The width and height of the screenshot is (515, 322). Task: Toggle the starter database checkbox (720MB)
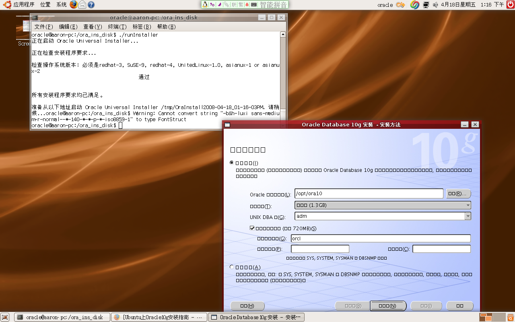252,228
